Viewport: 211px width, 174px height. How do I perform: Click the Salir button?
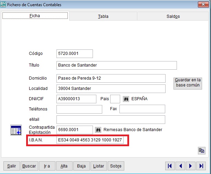(x=12, y=166)
